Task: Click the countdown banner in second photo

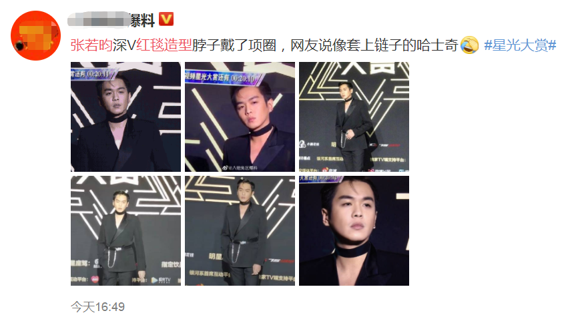Action: pyautogui.click(x=224, y=77)
